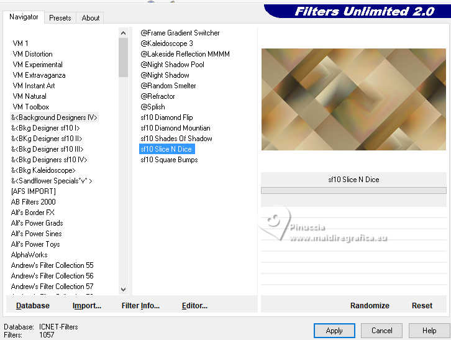Choose @Lakeside Reflection MMMM filter
451x340 pixels.
[x=185, y=54]
